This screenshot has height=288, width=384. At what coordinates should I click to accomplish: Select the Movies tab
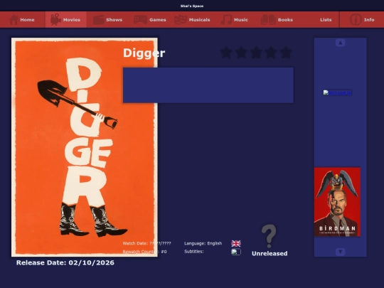pos(65,20)
